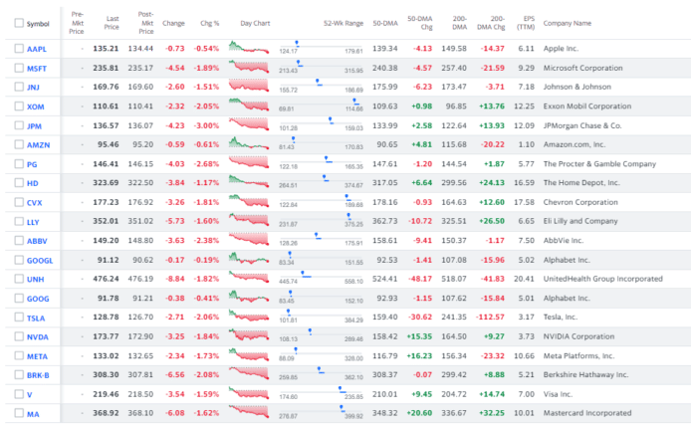The image size is (691, 426).
Task: Open the GOOGL day chart thumbnail
Action: click(x=249, y=258)
